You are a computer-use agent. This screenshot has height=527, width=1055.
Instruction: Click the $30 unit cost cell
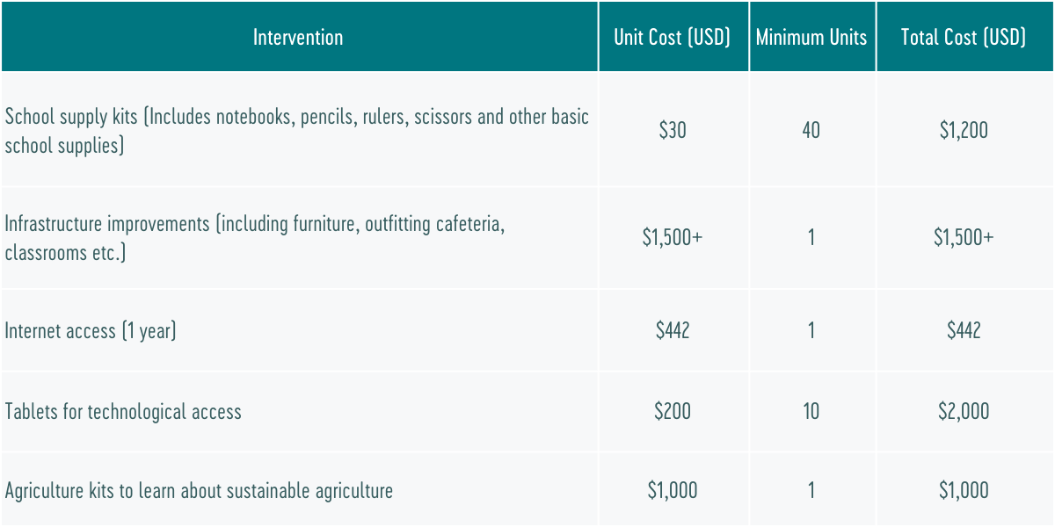coord(673,131)
